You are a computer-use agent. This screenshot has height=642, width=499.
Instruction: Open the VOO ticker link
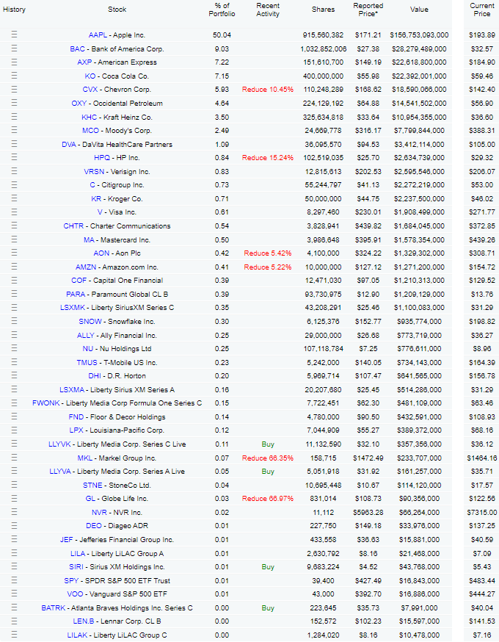(75, 594)
